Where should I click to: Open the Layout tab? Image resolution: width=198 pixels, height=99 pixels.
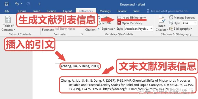tap(67, 11)
